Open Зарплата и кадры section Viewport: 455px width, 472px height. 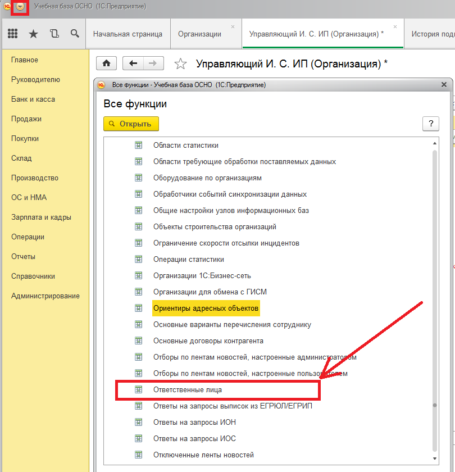click(41, 217)
